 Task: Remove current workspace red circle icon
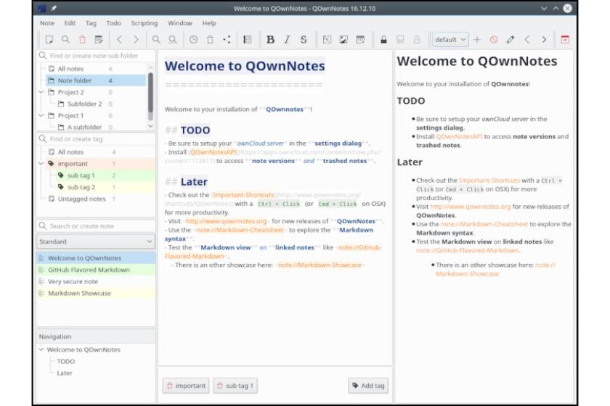(494, 39)
